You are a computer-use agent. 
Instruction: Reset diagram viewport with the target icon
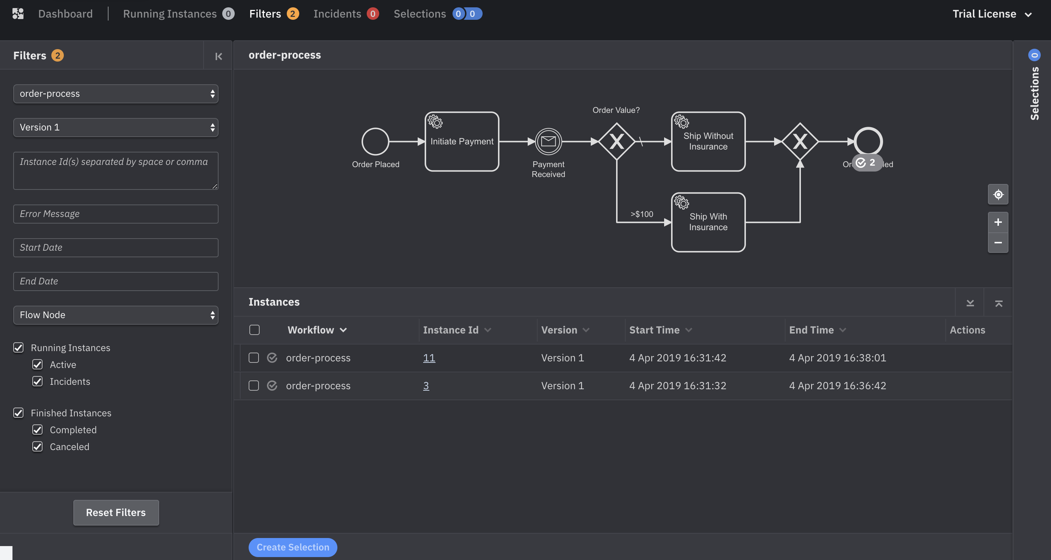[998, 195]
